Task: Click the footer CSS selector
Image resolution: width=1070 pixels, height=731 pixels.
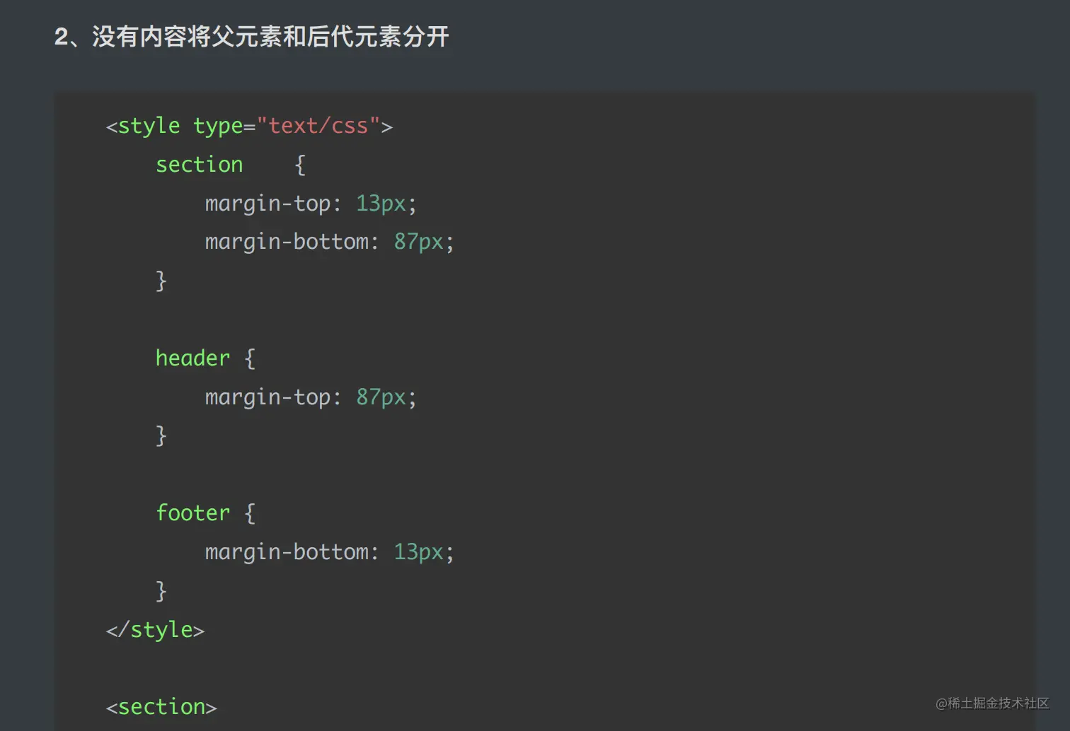Action: (192, 513)
